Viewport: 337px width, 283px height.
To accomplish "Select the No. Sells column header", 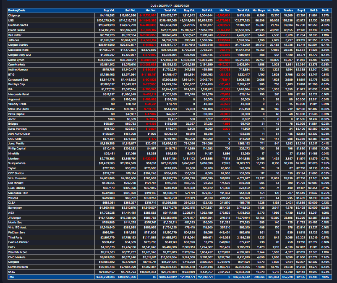I will click(273, 10).
